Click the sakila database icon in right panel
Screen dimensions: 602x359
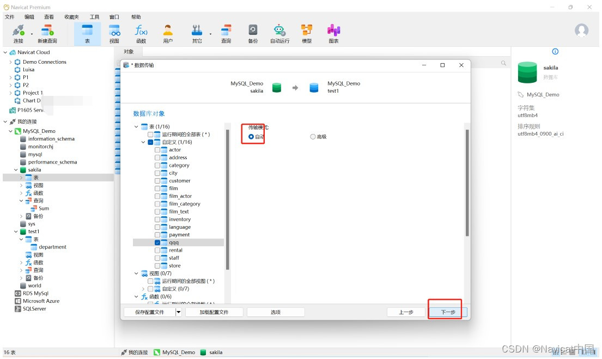(x=527, y=72)
